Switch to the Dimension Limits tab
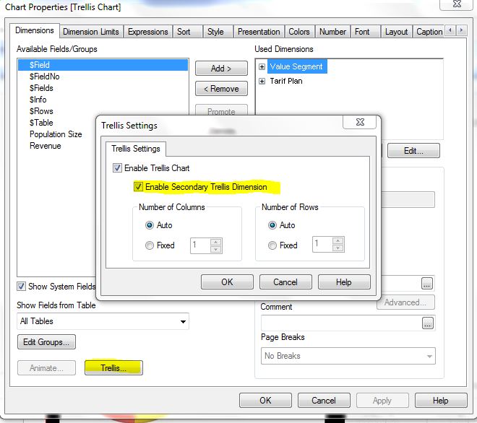 point(91,32)
